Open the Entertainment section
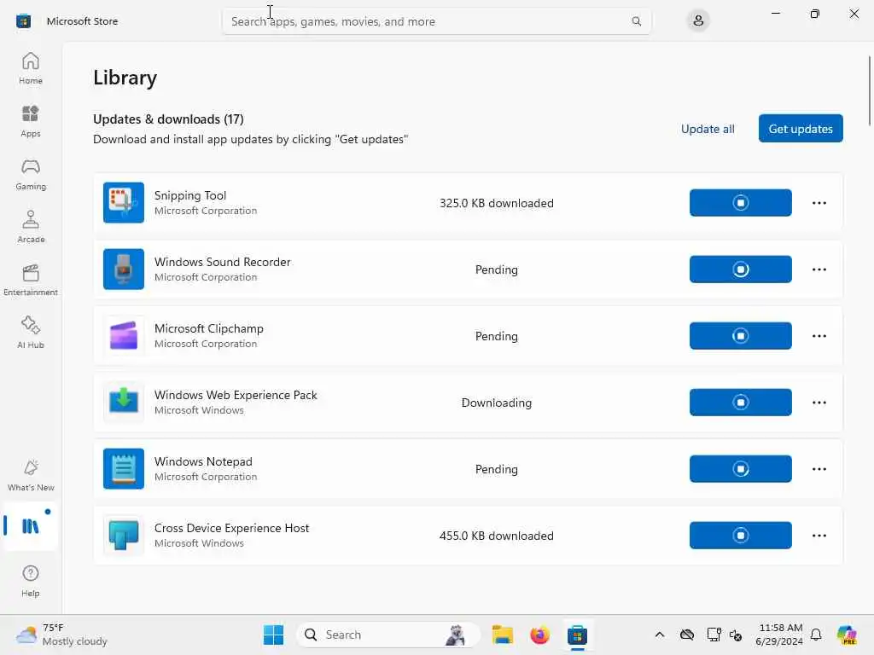 [x=31, y=280]
